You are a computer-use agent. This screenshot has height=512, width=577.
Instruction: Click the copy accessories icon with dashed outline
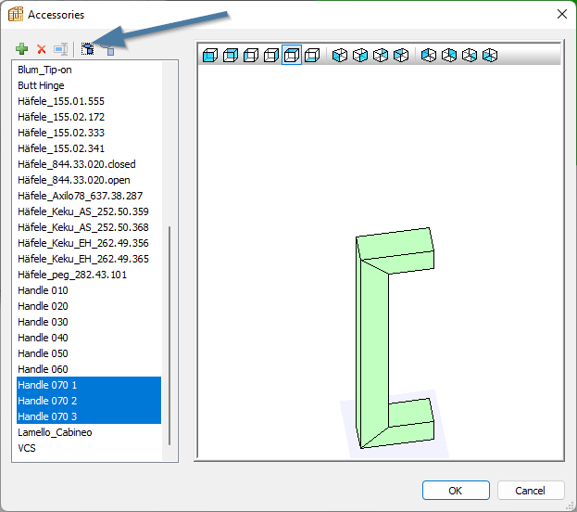click(88, 49)
